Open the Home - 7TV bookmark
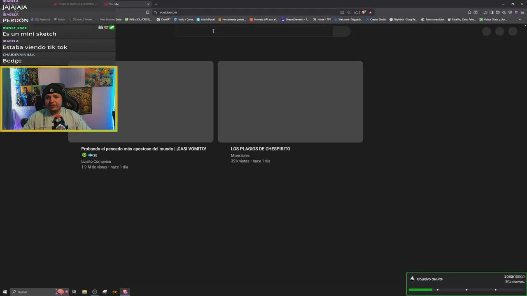 click(x=322, y=19)
